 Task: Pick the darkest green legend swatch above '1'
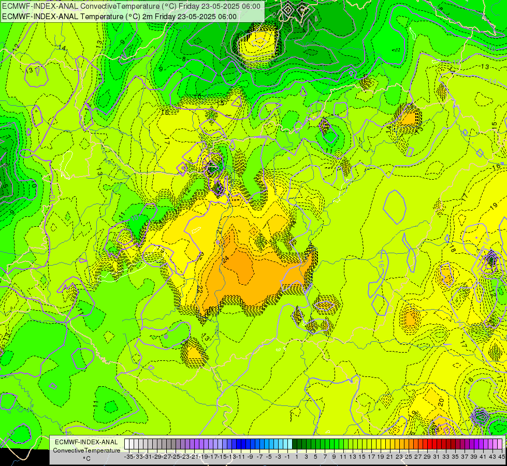(x=295, y=444)
